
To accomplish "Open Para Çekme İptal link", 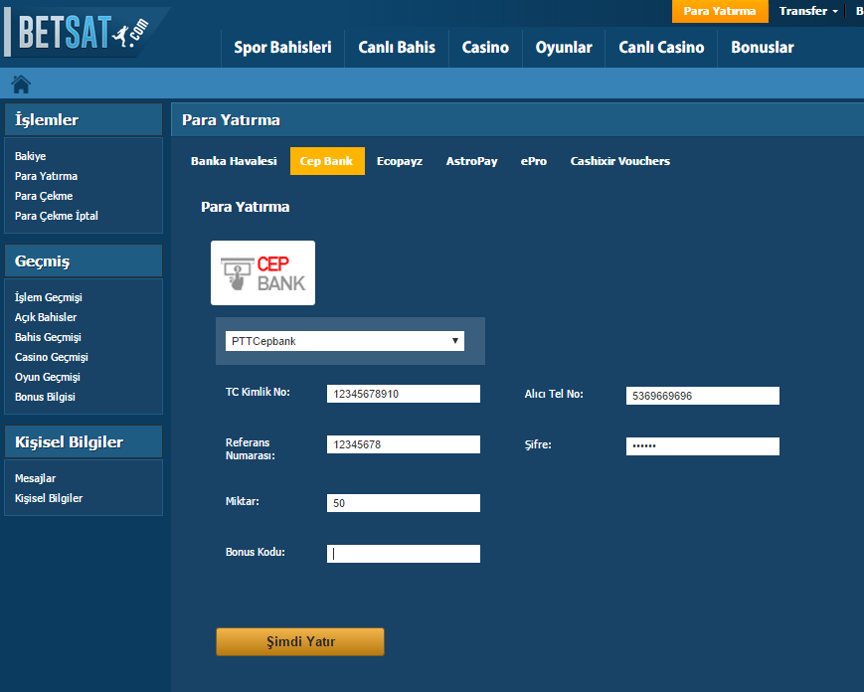I will tap(57, 216).
